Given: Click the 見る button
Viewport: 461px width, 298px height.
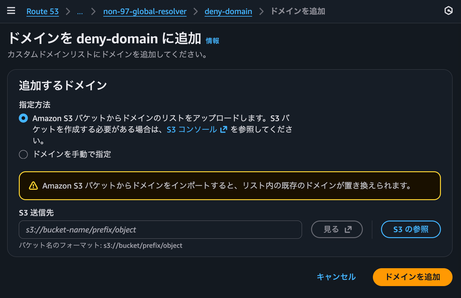Looking at the screenshot, I should click(x=337, y=229).
